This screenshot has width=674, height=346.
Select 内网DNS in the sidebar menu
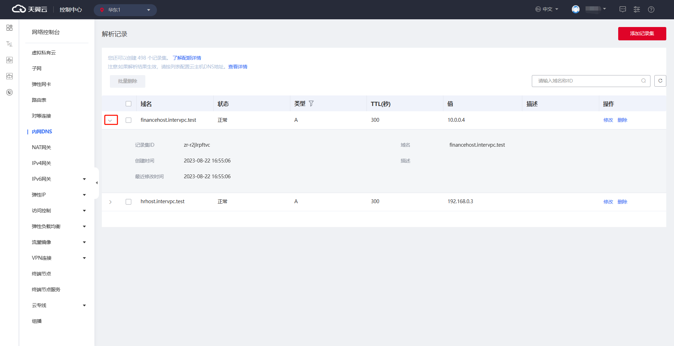[42, 132]
